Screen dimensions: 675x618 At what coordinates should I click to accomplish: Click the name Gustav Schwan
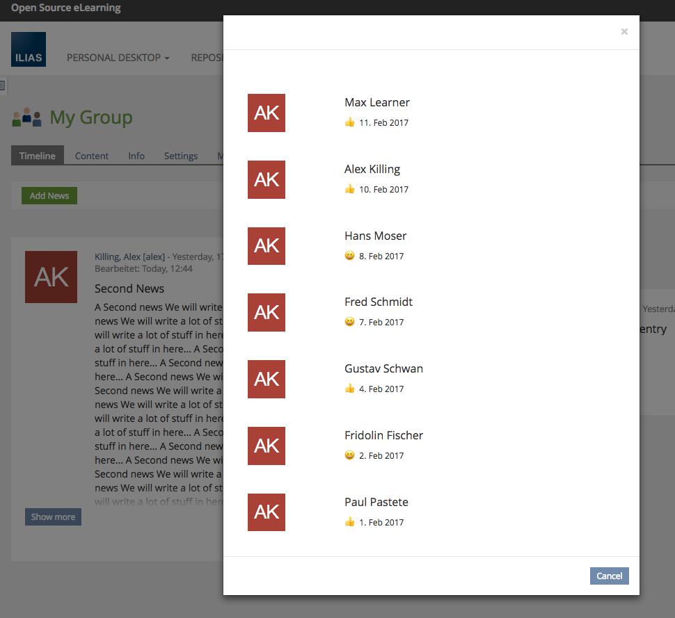click(383, 368)
